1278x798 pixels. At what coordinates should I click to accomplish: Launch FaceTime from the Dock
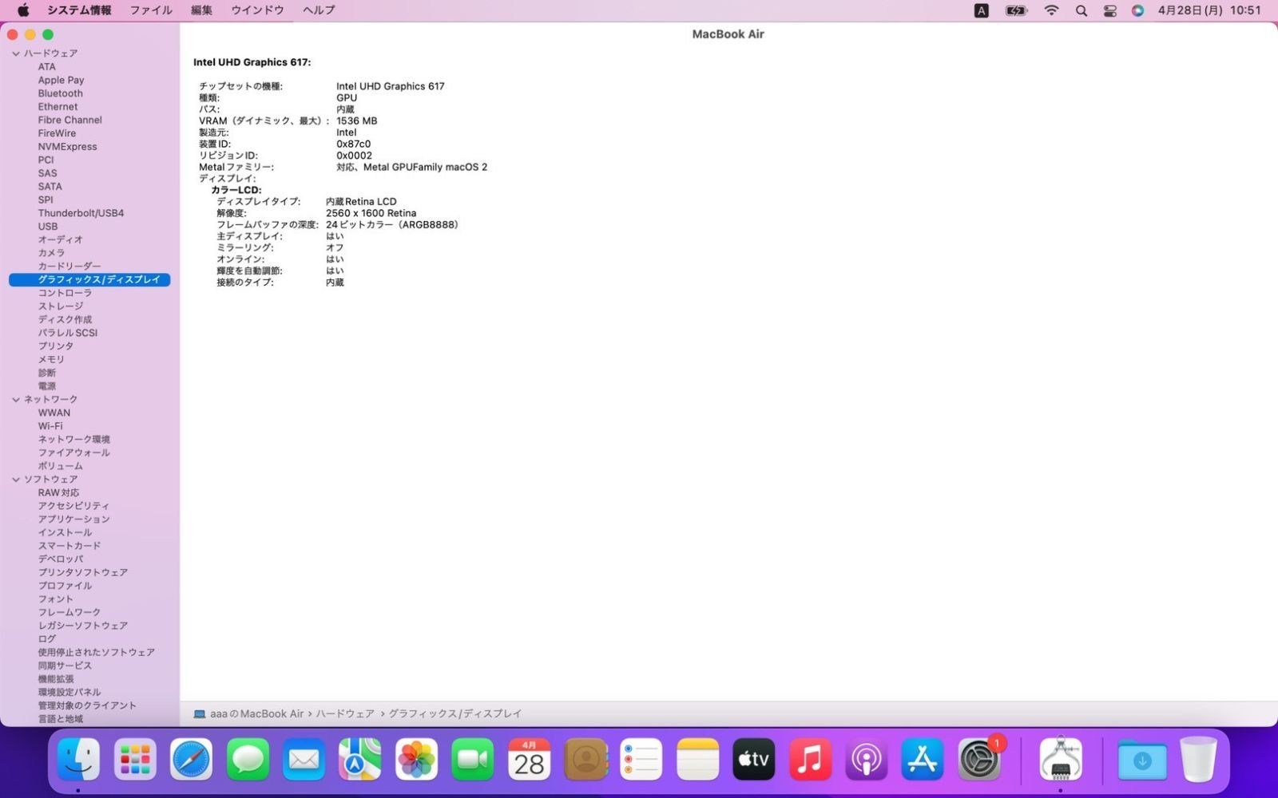[473, 759]
